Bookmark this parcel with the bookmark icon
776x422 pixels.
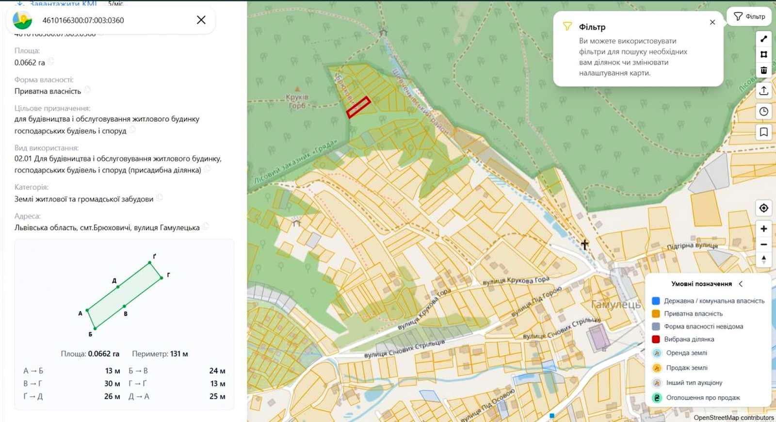click(763, 132)
